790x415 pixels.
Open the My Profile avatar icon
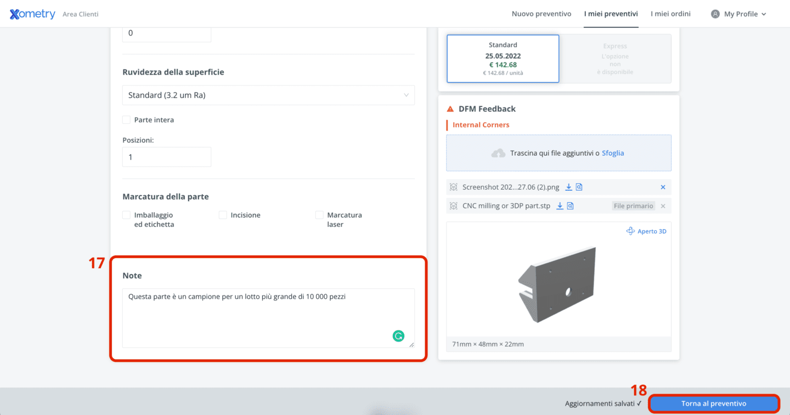coord(715,14)
